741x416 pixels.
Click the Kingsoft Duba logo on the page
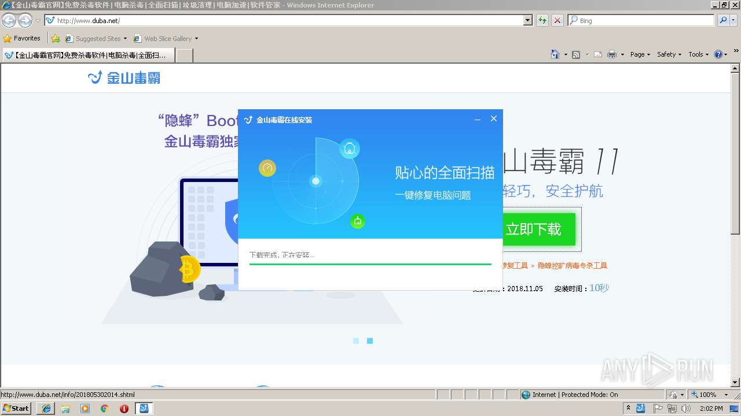click(124, 77)
